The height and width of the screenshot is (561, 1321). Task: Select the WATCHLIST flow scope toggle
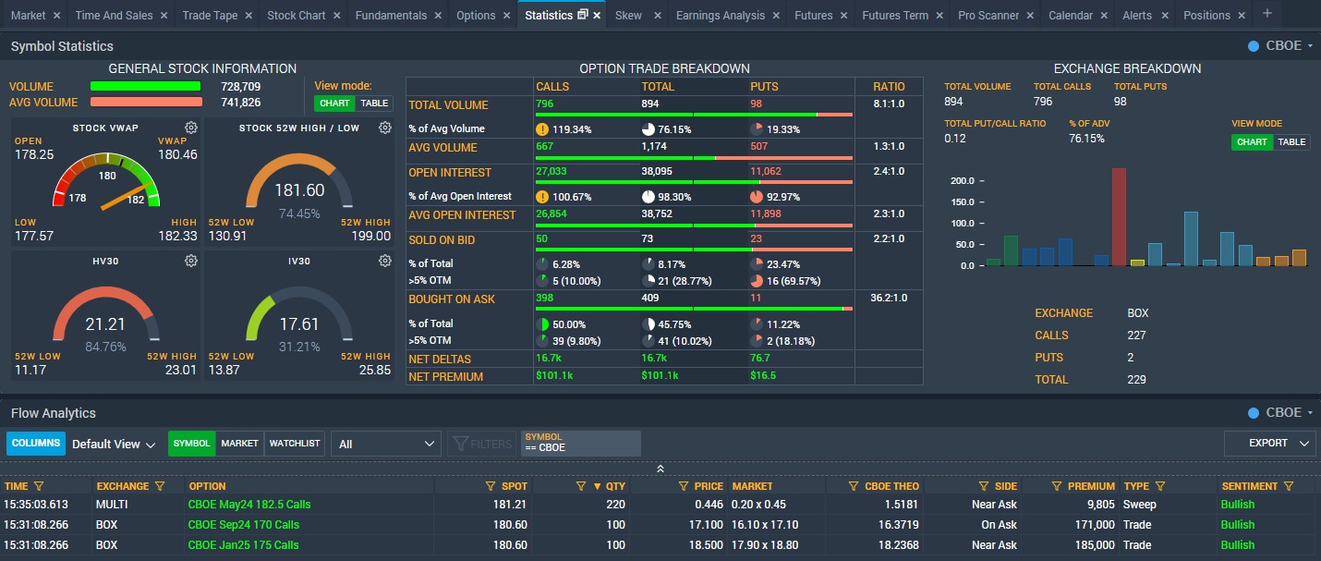click(295, 444)
